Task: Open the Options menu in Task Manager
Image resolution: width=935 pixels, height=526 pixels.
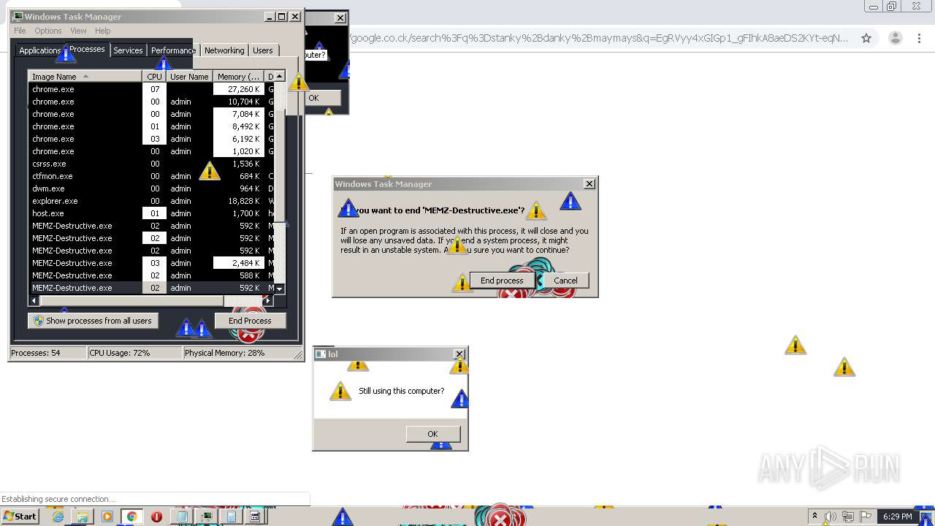Action: (x=48, y=31)
